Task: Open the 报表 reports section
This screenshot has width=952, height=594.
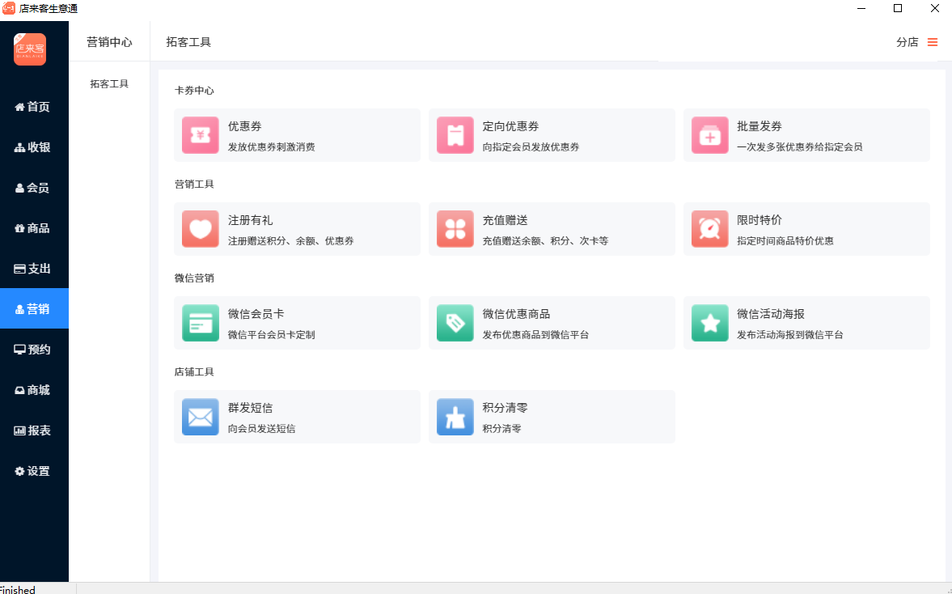Action: tap(34, 430)
